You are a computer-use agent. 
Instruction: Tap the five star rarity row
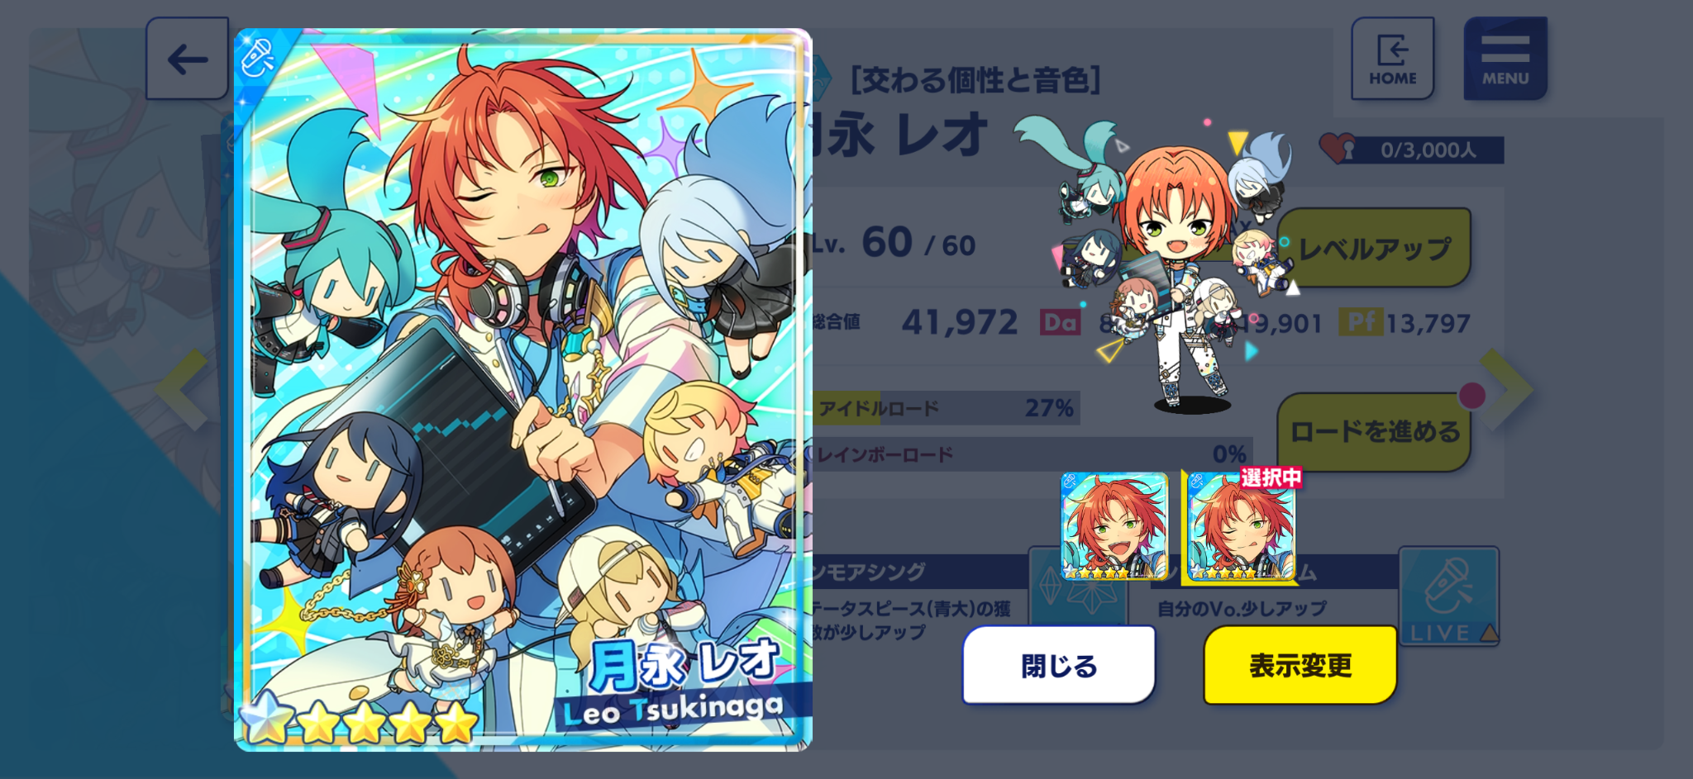359,720
